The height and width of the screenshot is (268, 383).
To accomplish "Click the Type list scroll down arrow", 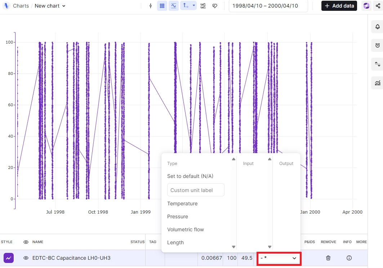I will point(233,247).
